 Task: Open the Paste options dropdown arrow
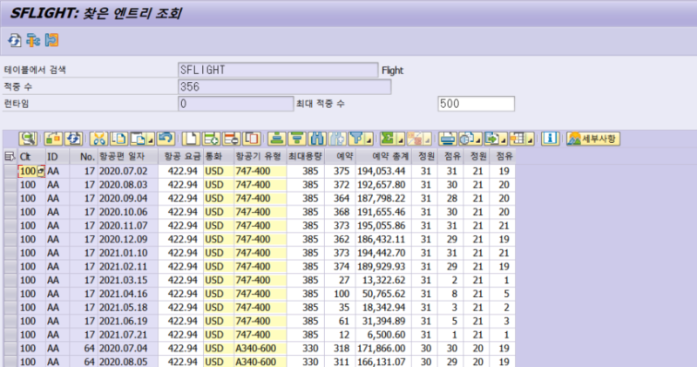(x=151, y=140)
